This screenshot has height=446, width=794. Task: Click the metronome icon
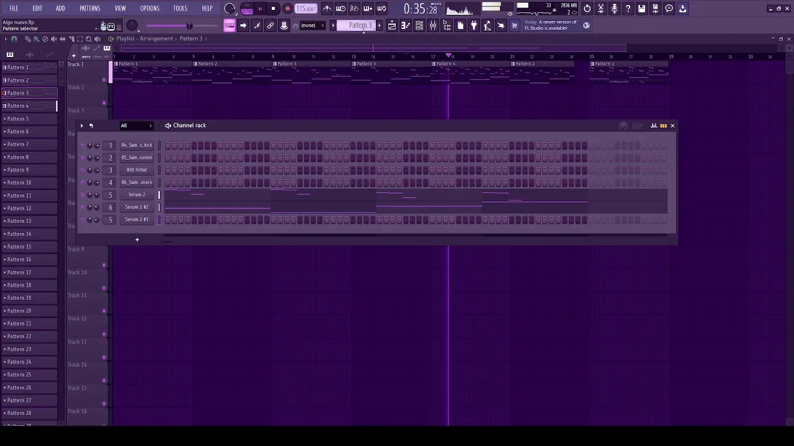(327, 9)
